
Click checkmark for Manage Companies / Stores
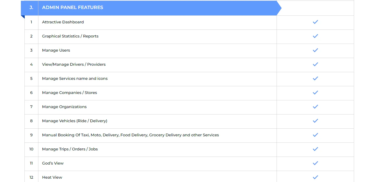[315, 93]
